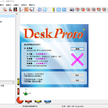Select the highlighted top row in the project tree

pyautogui.click(x=7, y=16)
